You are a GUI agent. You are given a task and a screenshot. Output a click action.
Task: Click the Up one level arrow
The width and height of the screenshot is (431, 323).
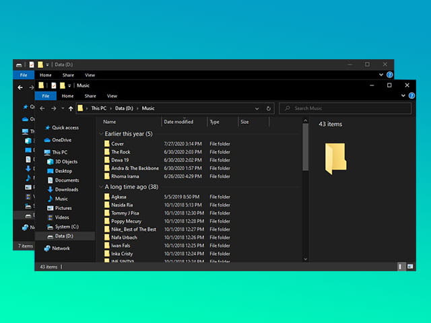pos(71,108)
